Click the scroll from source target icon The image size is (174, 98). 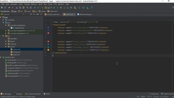(31, 14)
